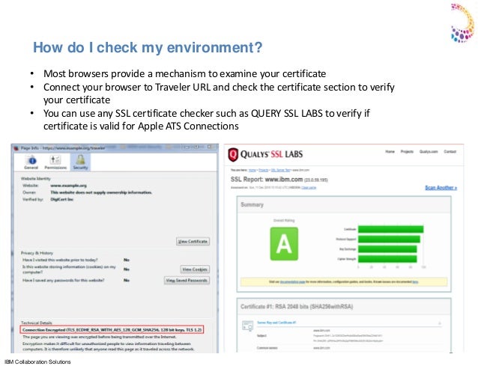The width and height of the screenshot is (478, 369).
Task: Click the Certificate score green bar
Action: click(x=391, y=229)
